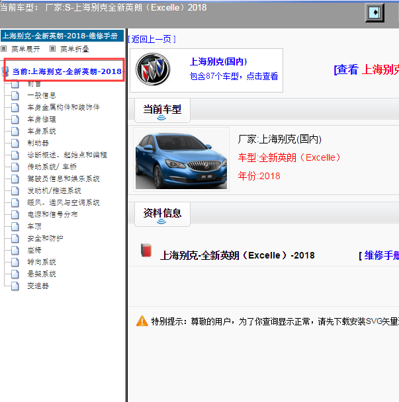The image size is (399, 402).
Task: Click 包含87个车型，点击查看 link
Action: 234,76
